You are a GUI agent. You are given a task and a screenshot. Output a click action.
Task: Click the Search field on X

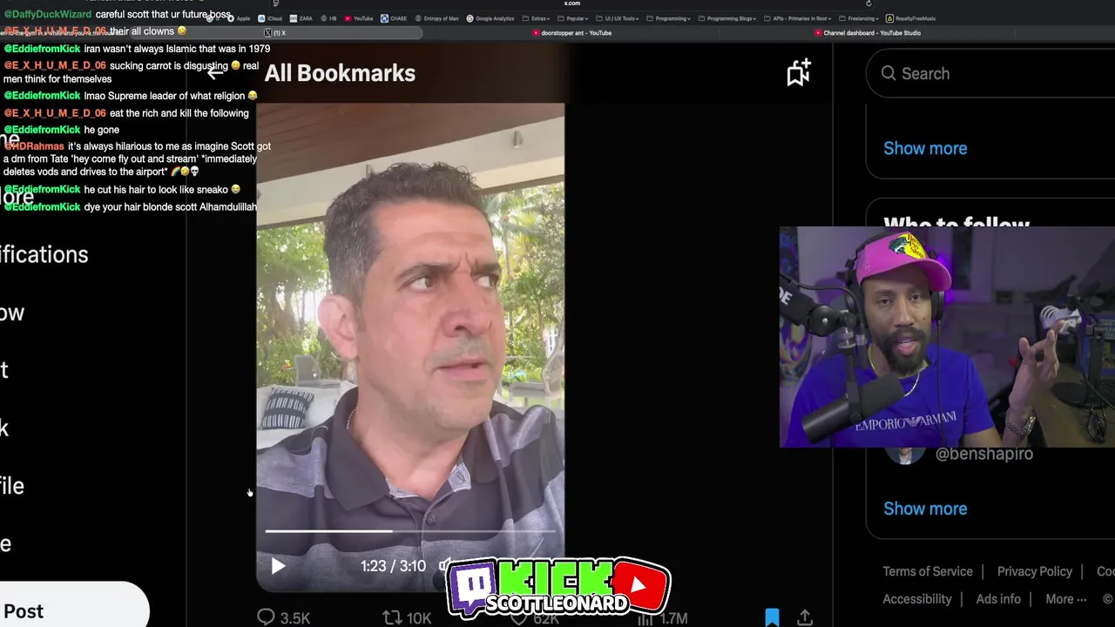point(990,73)
